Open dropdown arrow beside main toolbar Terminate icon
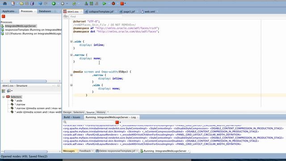Screen dimensions: 286x161 pos(125,4)
